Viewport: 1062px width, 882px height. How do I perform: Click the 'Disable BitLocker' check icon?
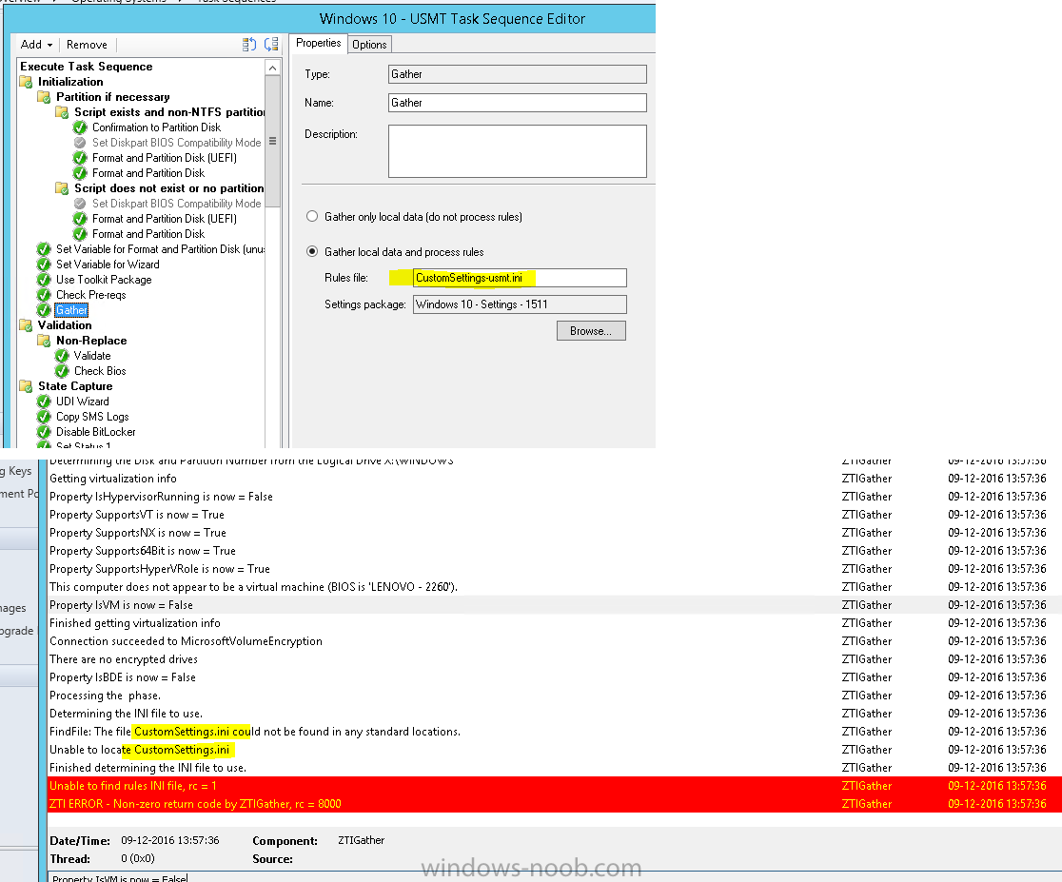[x=44, y=432]
